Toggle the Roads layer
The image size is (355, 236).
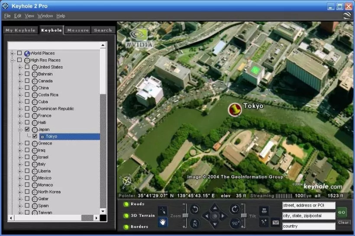[x=126, y=204]
